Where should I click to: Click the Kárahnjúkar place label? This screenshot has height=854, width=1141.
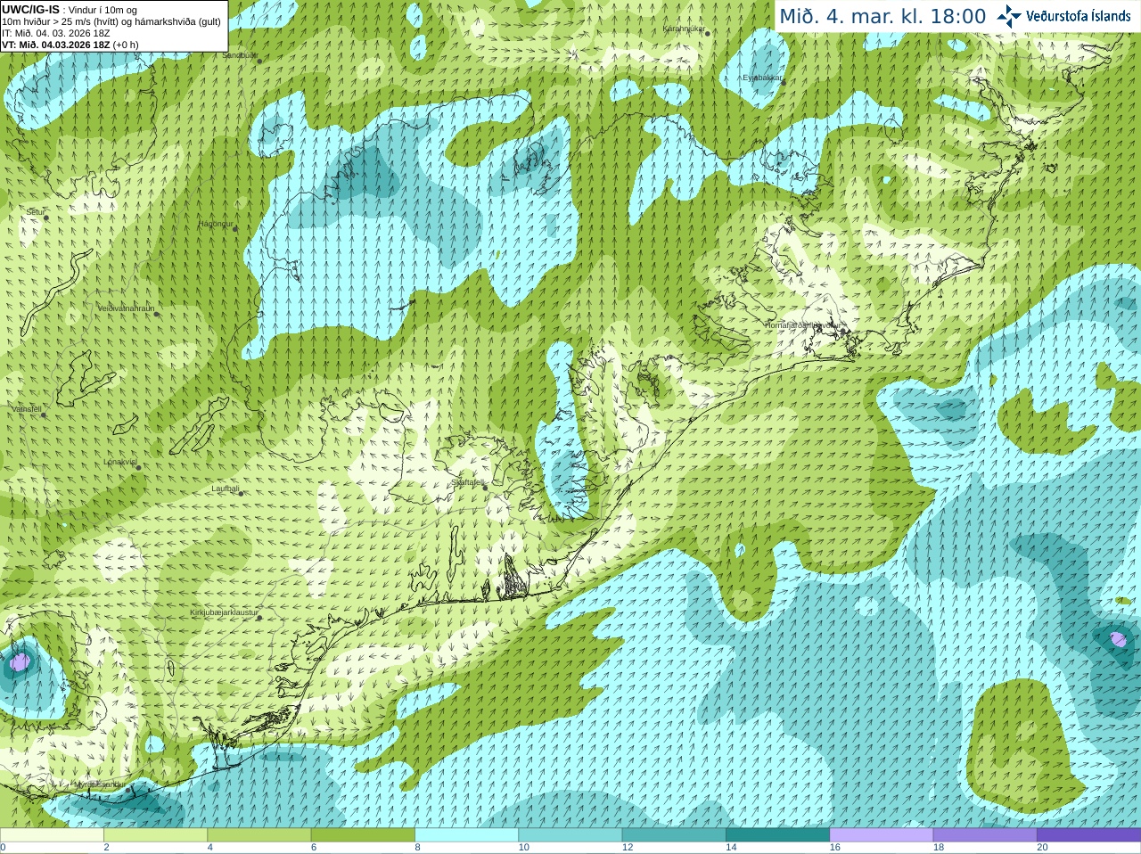(685, 29)
